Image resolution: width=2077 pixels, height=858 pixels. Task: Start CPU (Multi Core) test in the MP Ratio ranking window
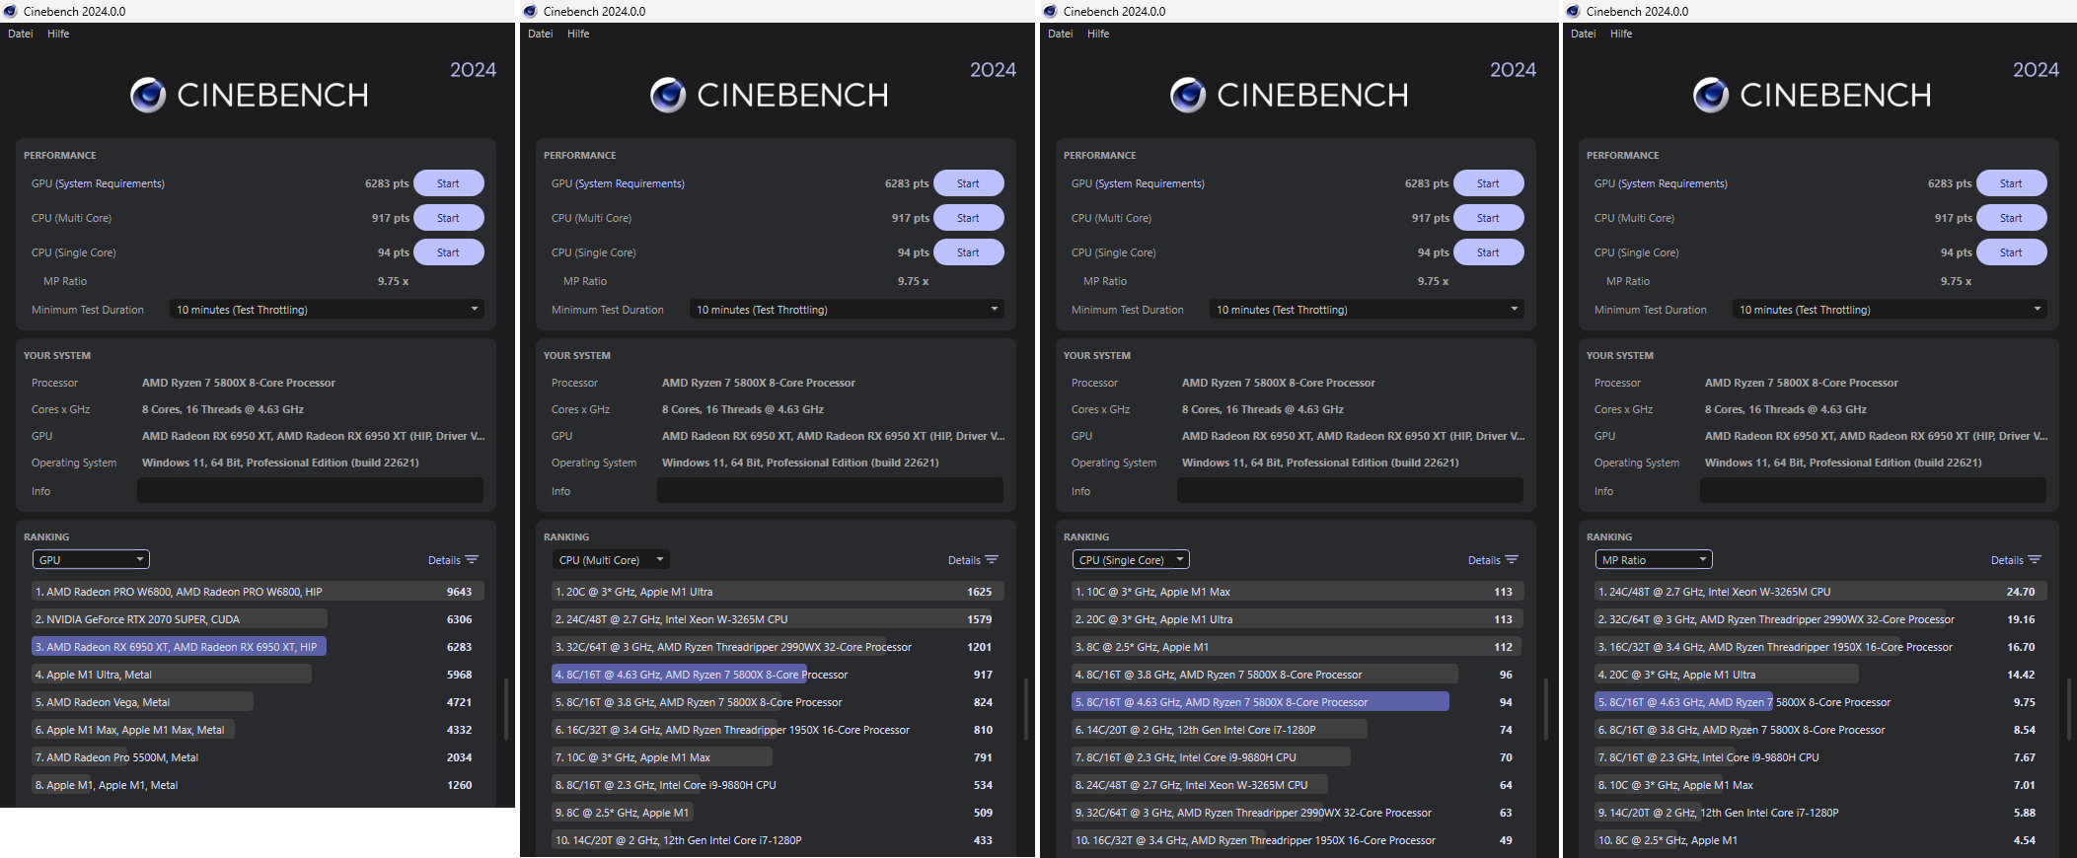[2012, 218]
